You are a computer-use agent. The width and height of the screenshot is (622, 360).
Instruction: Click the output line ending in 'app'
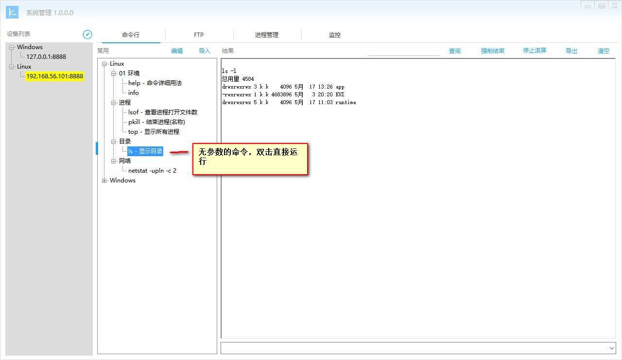(x=283, y=87)
